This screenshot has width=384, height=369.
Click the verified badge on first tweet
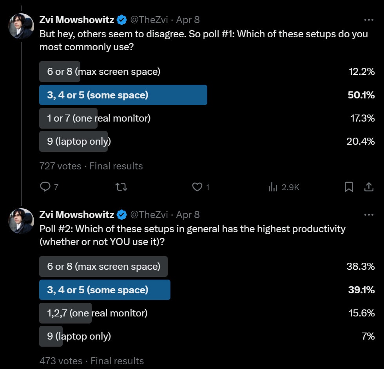122,20
